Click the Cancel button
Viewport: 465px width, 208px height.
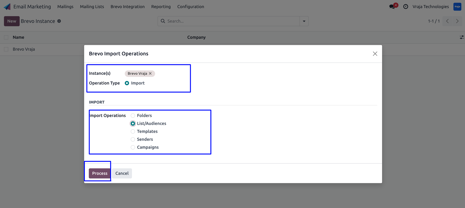[122, 173]
